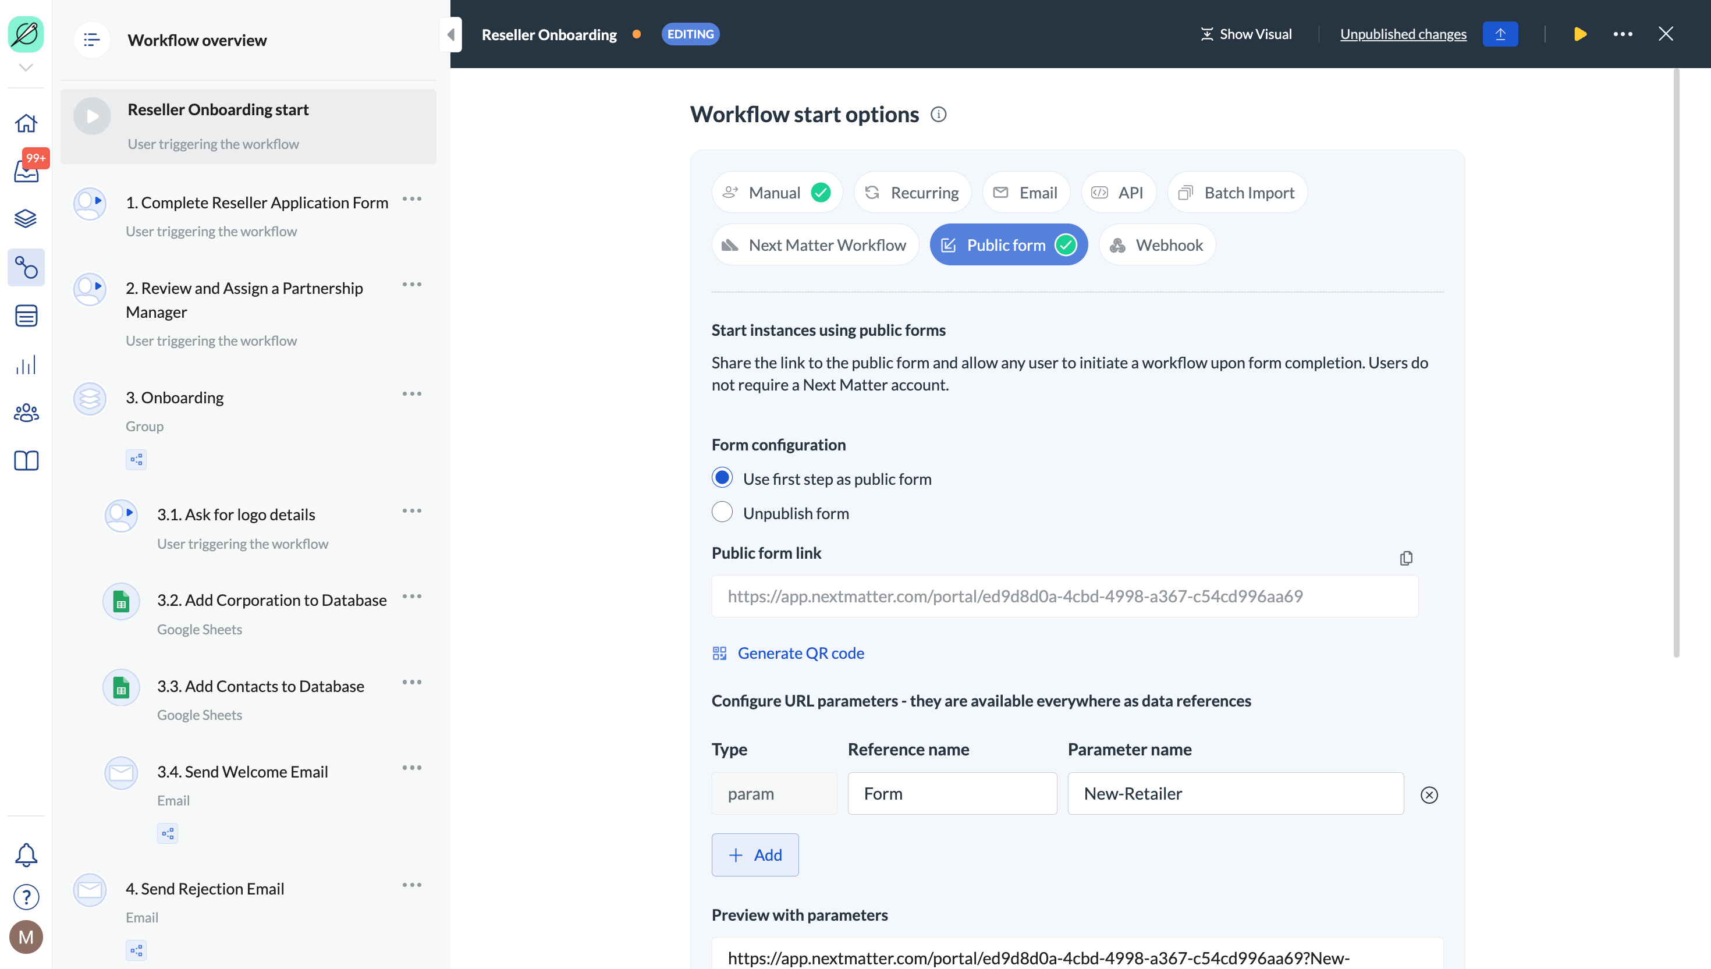Select Next Matter Workflow start option
The image size is (1711, 969).
point(815,245)
